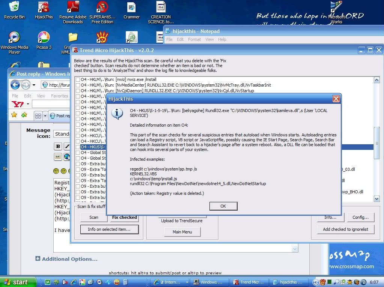Open the Favorites Center star in Internet Explorer

click(x=14, y=115)
